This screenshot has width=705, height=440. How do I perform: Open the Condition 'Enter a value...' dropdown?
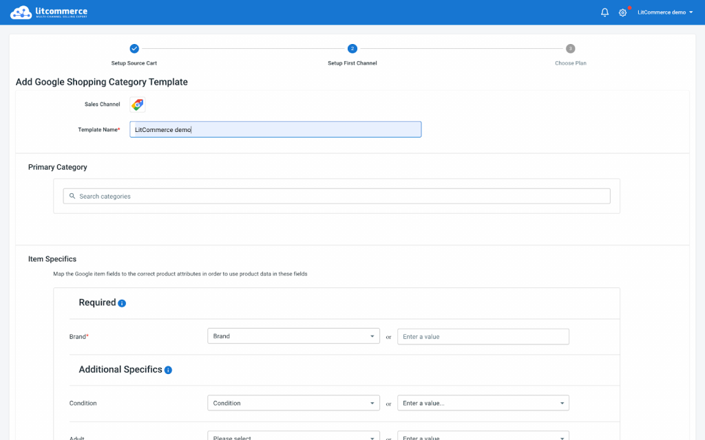pyautogui.click(x=483, y=403)
